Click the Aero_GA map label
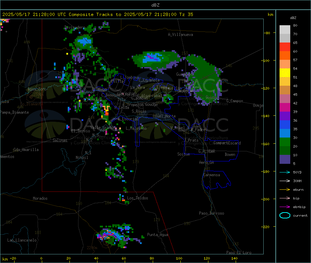The width and height of the screenshot is (311, 263). pyautogui.click(x=207, y=162)
